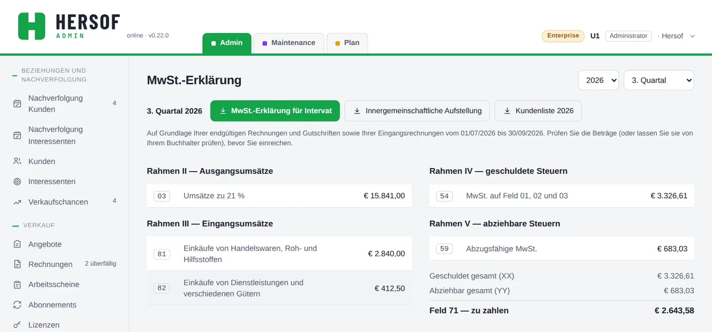Click the Administrator role badge

[628, 36]
